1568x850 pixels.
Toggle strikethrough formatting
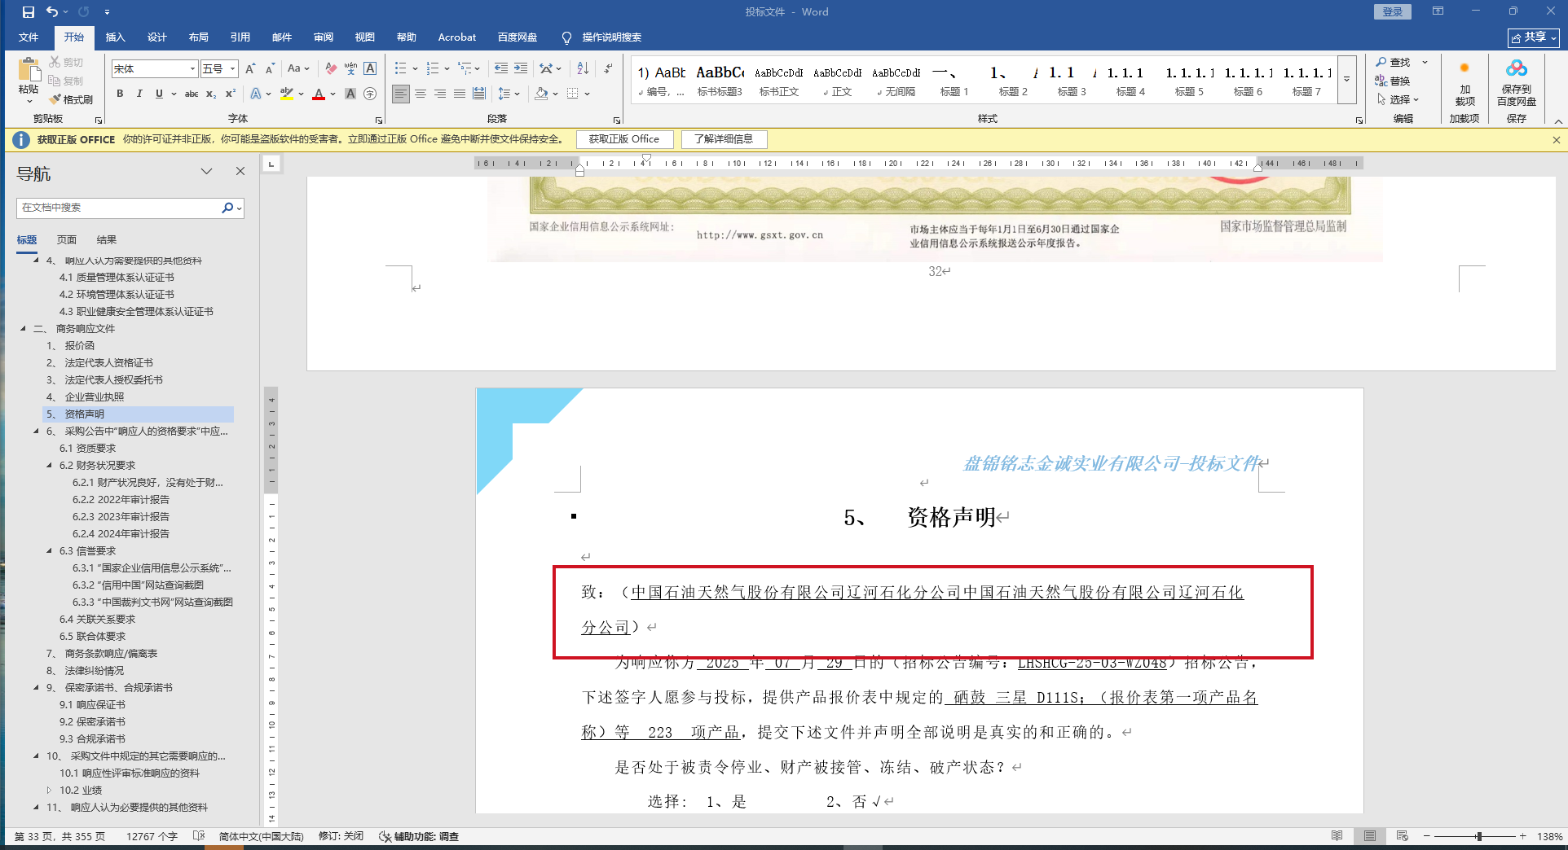pos(192,94)
